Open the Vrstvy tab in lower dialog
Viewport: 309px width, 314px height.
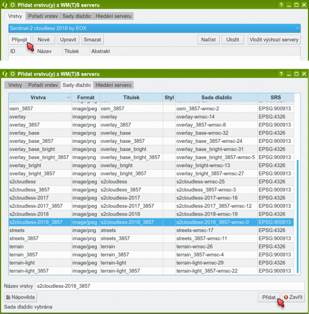click(15, 85)
